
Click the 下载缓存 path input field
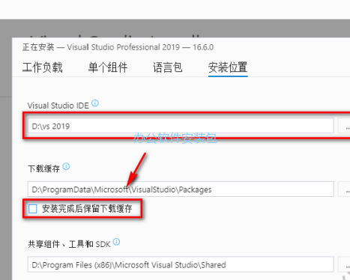(x=181, y=189)
